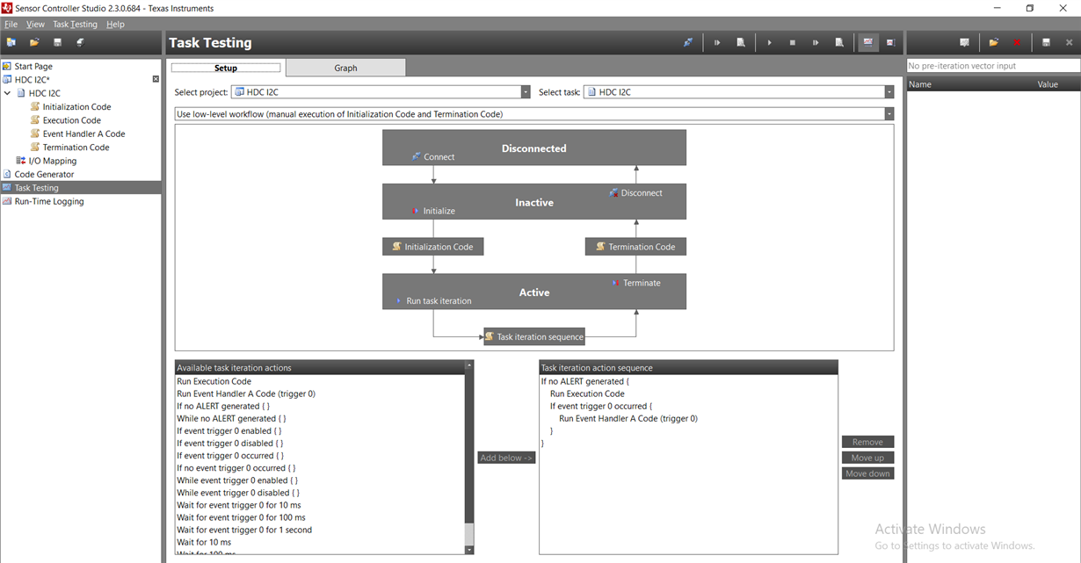Click the open folder icon in left toolbar
1081x563 pixels.
tap(34, 42)
